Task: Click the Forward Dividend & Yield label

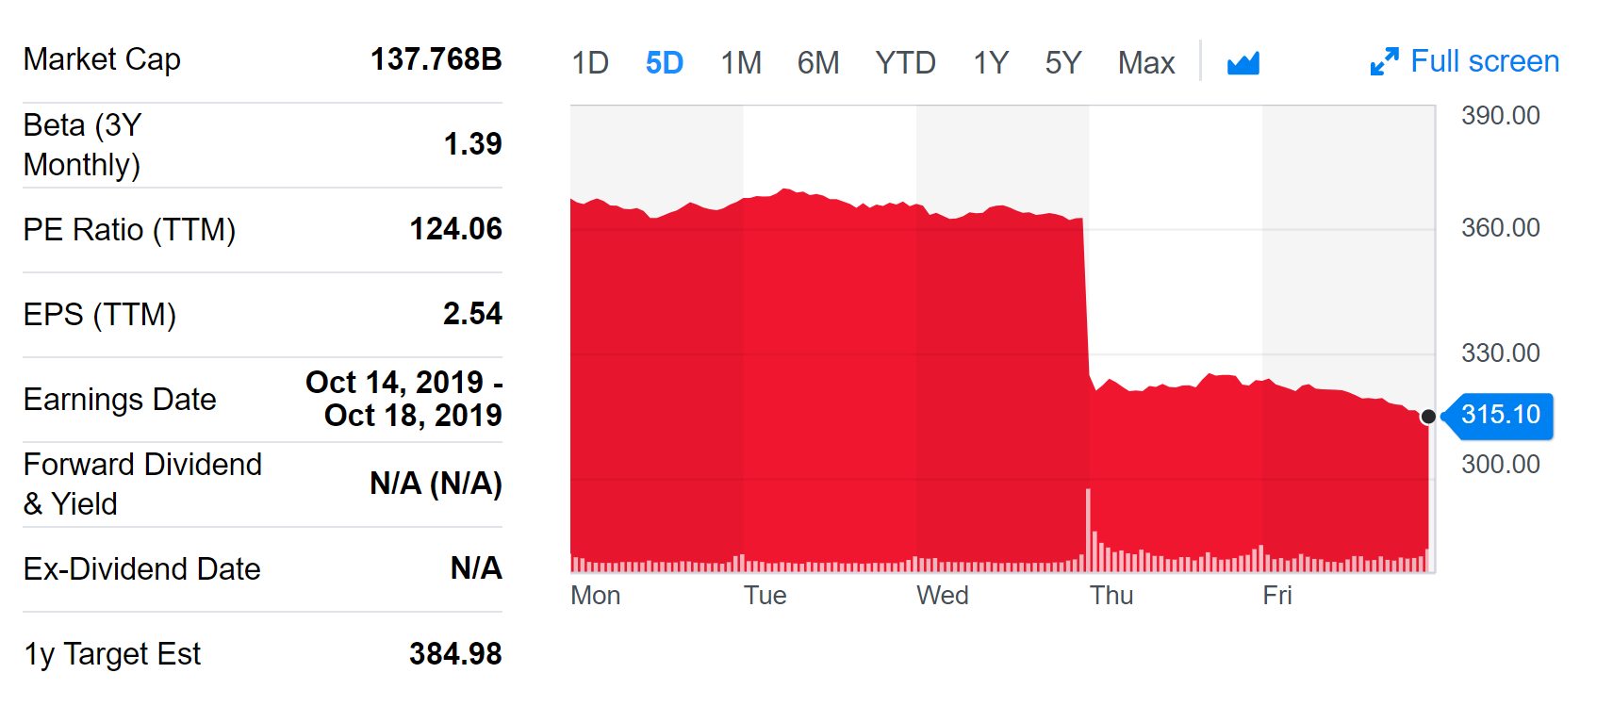Action: pyautogui.click(x=142, y=484)
